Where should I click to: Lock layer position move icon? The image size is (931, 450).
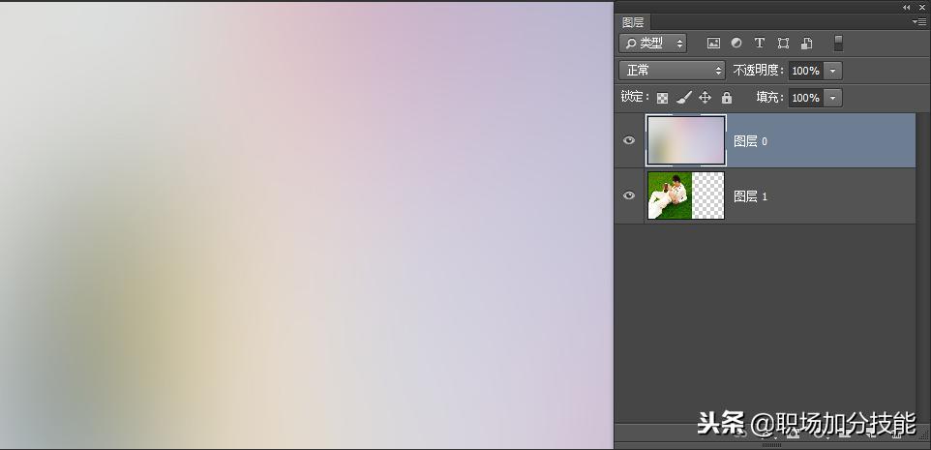705,98
